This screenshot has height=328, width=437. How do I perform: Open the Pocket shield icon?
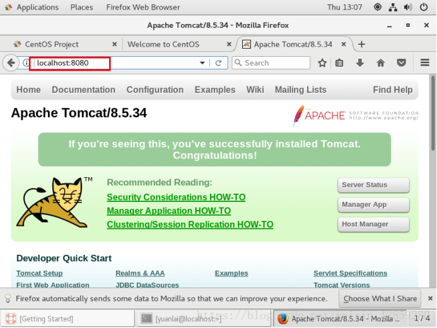[x=401, y=63]
